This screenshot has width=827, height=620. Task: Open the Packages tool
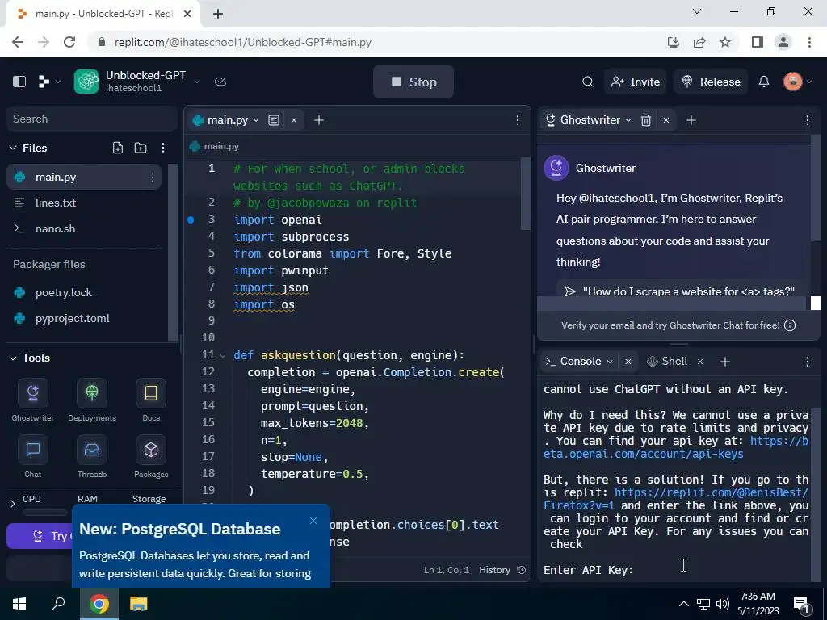tap(151, 457)
